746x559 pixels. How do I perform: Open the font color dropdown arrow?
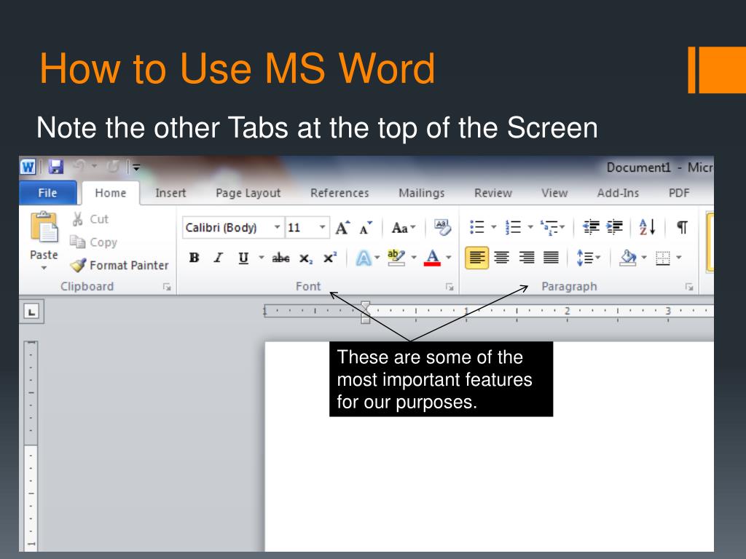pyautogui.click(x=448, y=258)
